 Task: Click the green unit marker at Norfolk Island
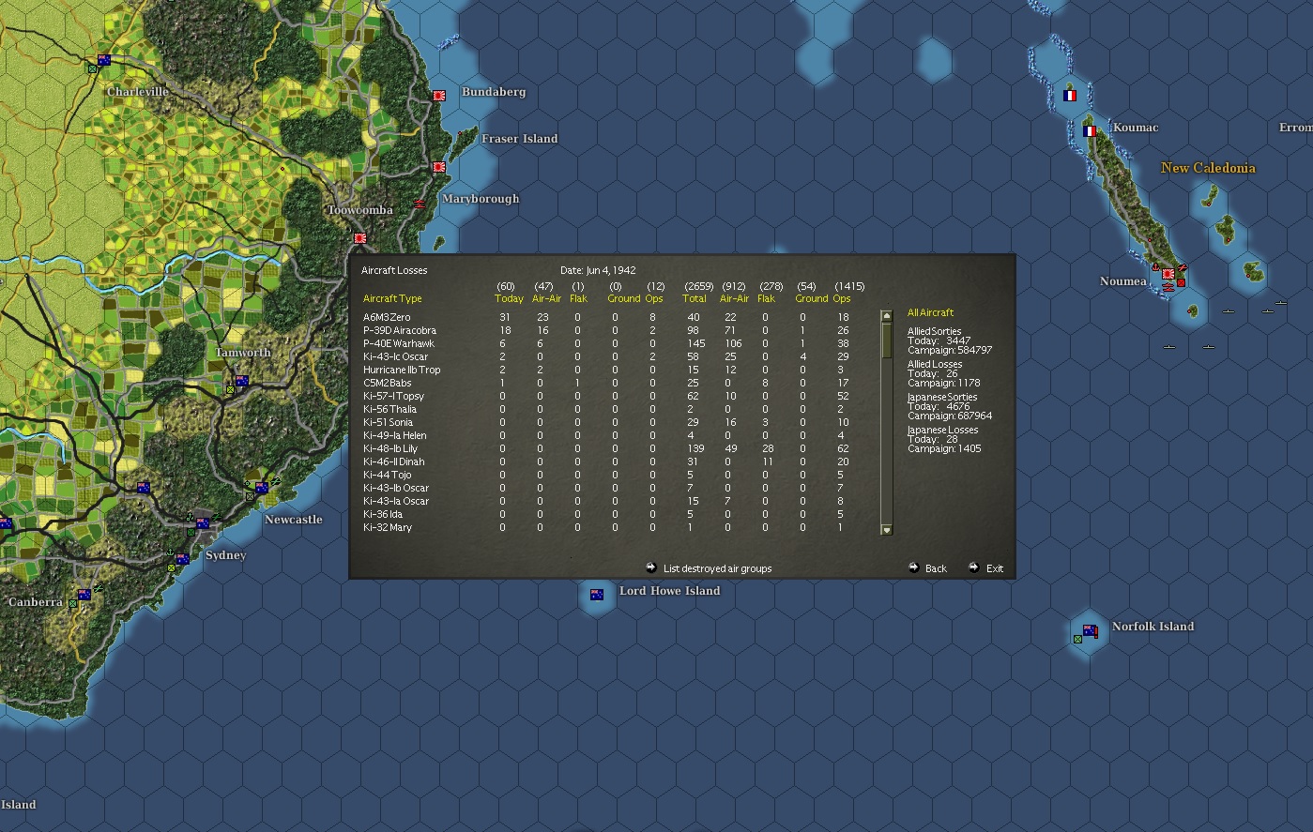(1077, 639)
